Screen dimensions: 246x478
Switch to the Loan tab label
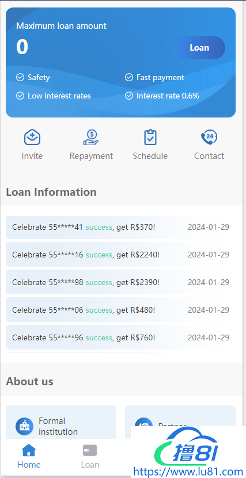coord(90,465)
